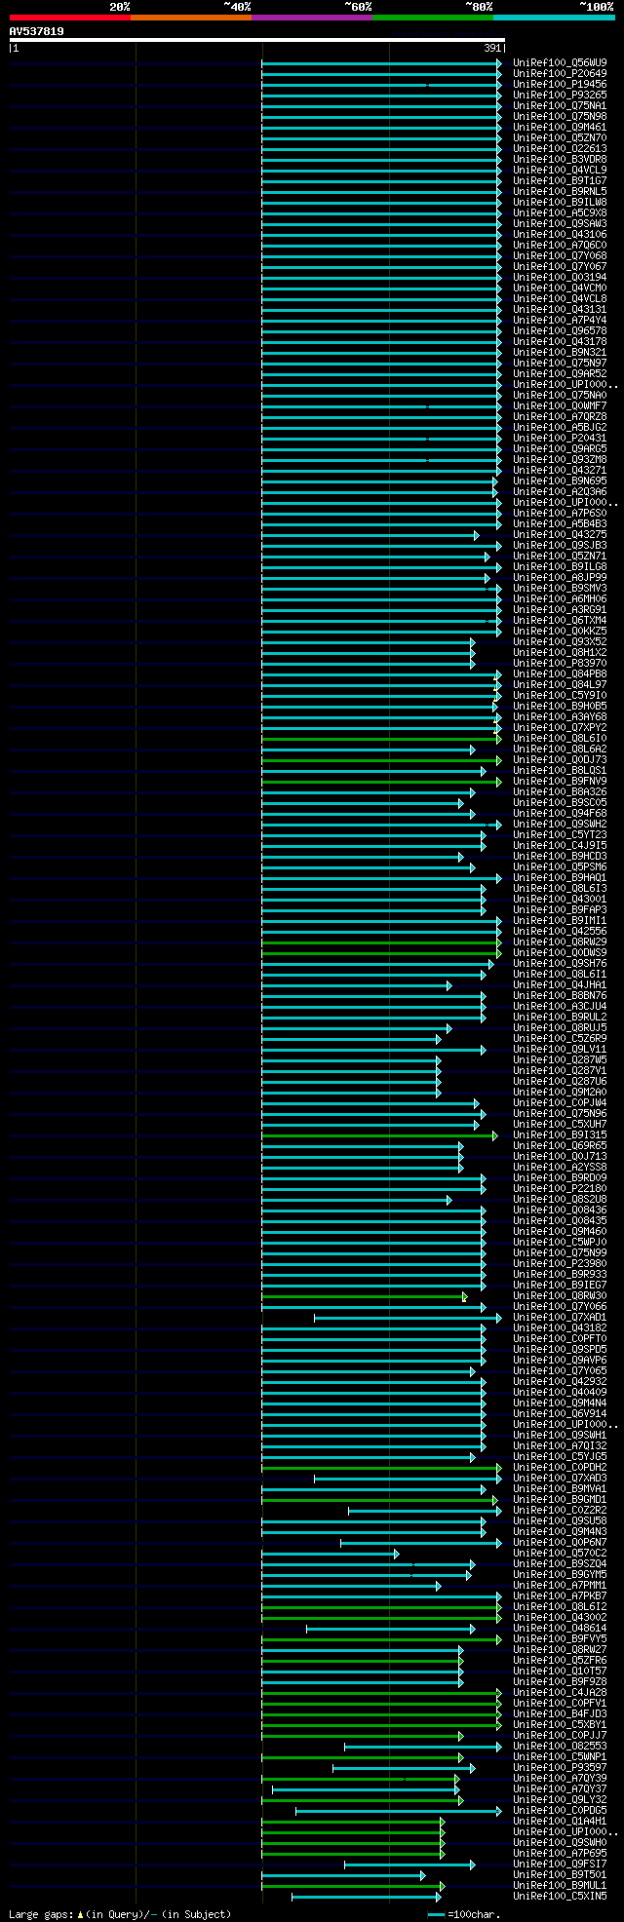
Task: Select subject UniRef100_C0PDH2
Action: pyautogui.click(x=560, y=1467)
